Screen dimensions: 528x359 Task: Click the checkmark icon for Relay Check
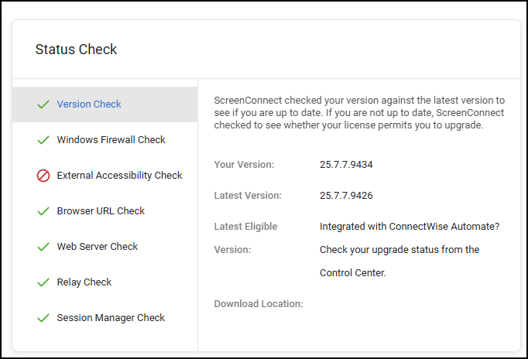[43, 282]
